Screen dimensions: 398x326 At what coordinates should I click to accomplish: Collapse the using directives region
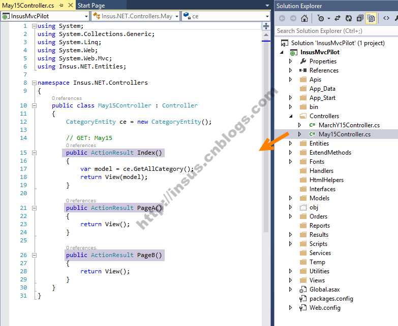[x=34, y=26]
